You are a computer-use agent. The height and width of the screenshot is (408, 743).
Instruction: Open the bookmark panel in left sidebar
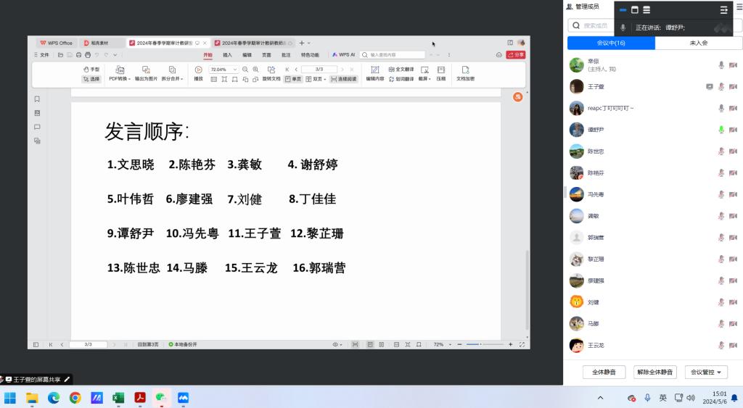pos(37,99)
